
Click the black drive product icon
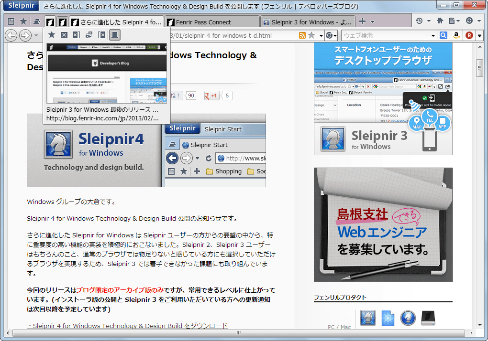tap(428, 318)
